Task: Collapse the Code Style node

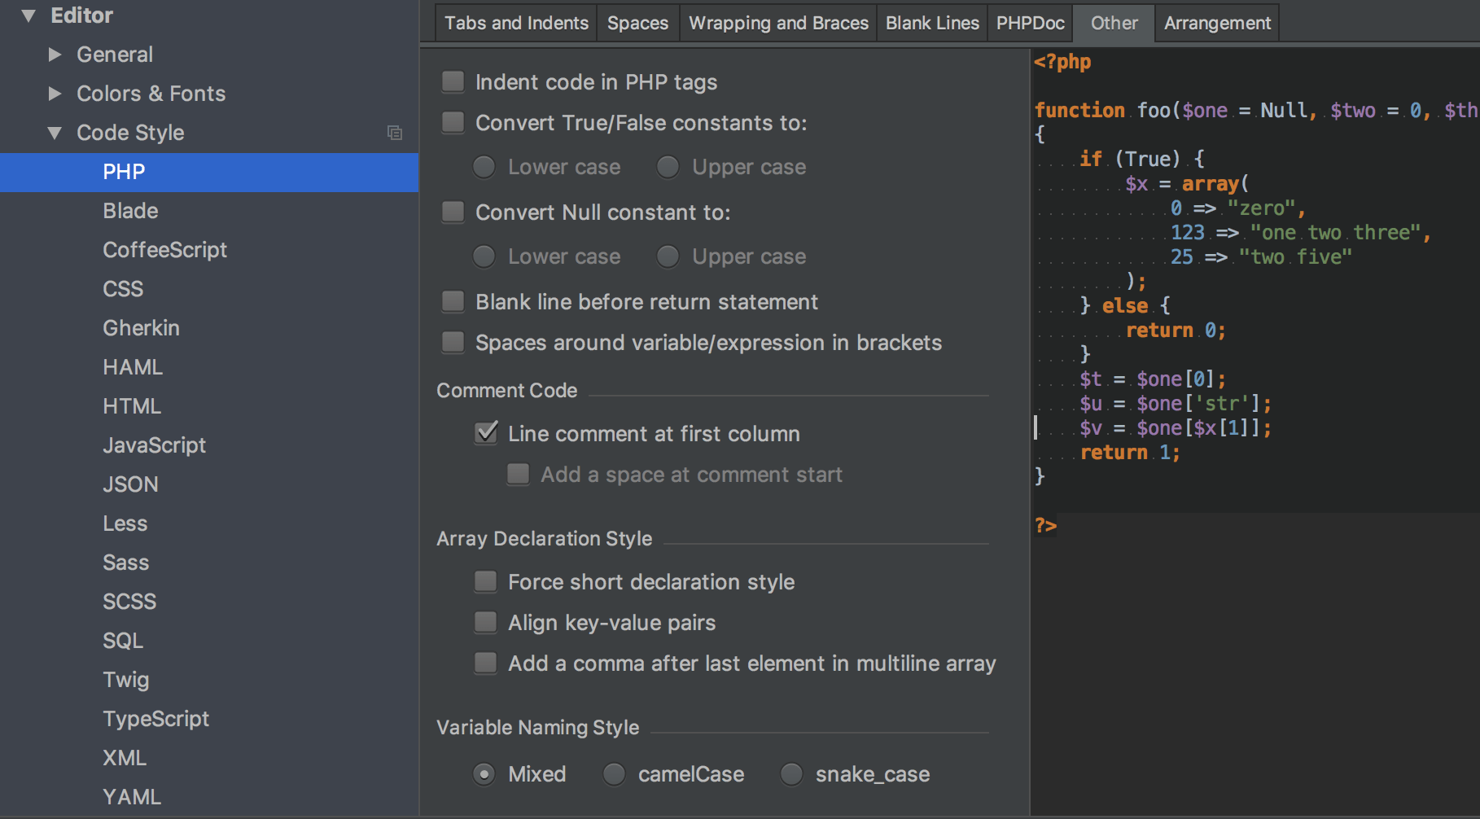Action: point(54,133)
